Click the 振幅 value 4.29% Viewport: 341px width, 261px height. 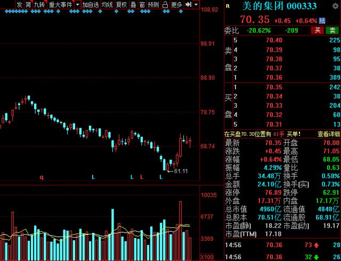click(x=273, y=168)
